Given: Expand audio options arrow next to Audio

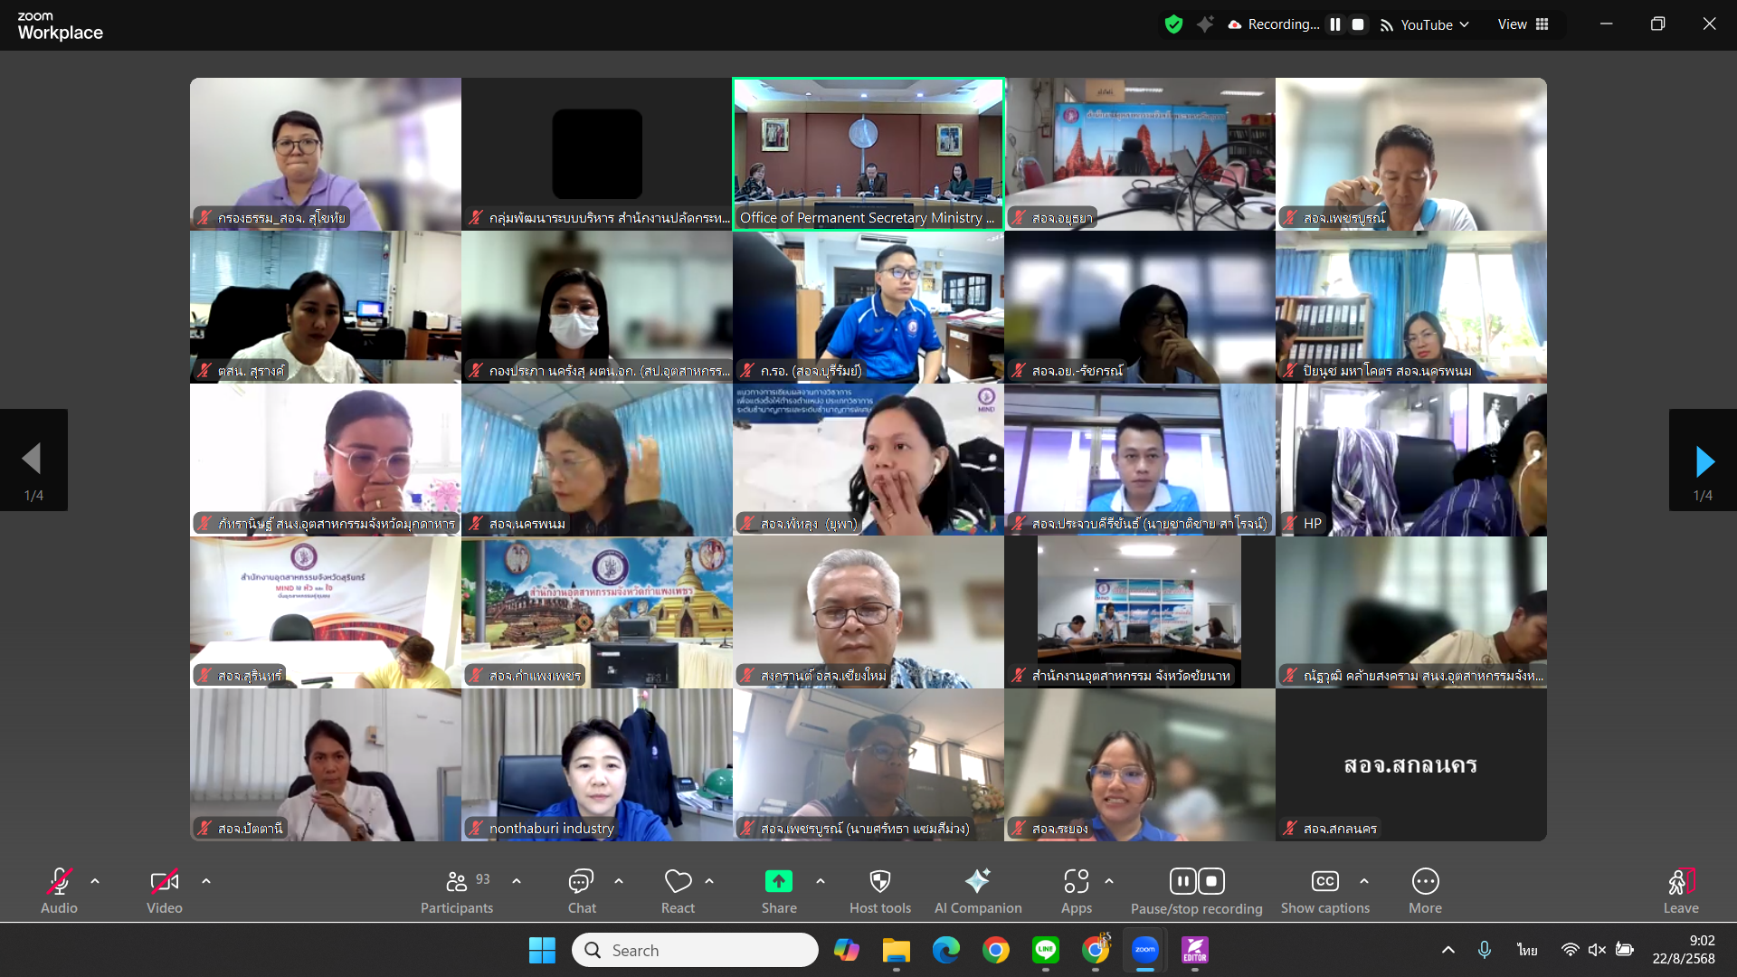Looking at the screenshot, I should (95, 880).
